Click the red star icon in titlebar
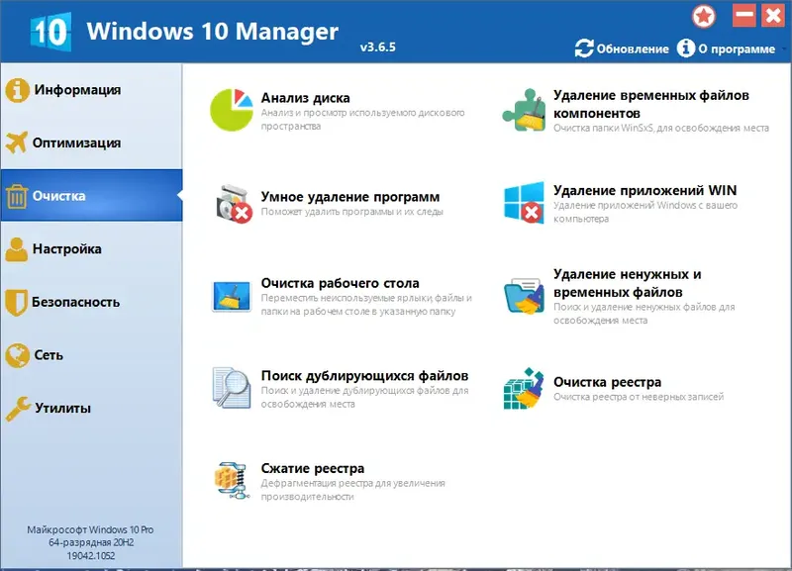Image resolution: width=792 pixels, height=571 pixels. click(x=703, y=15)
